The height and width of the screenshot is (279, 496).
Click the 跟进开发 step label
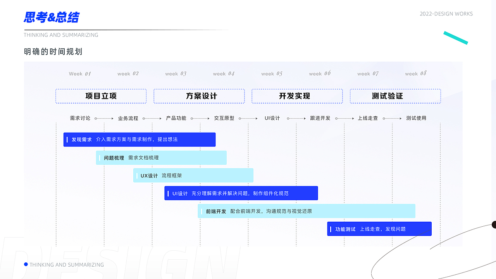[x=320, y=118]
